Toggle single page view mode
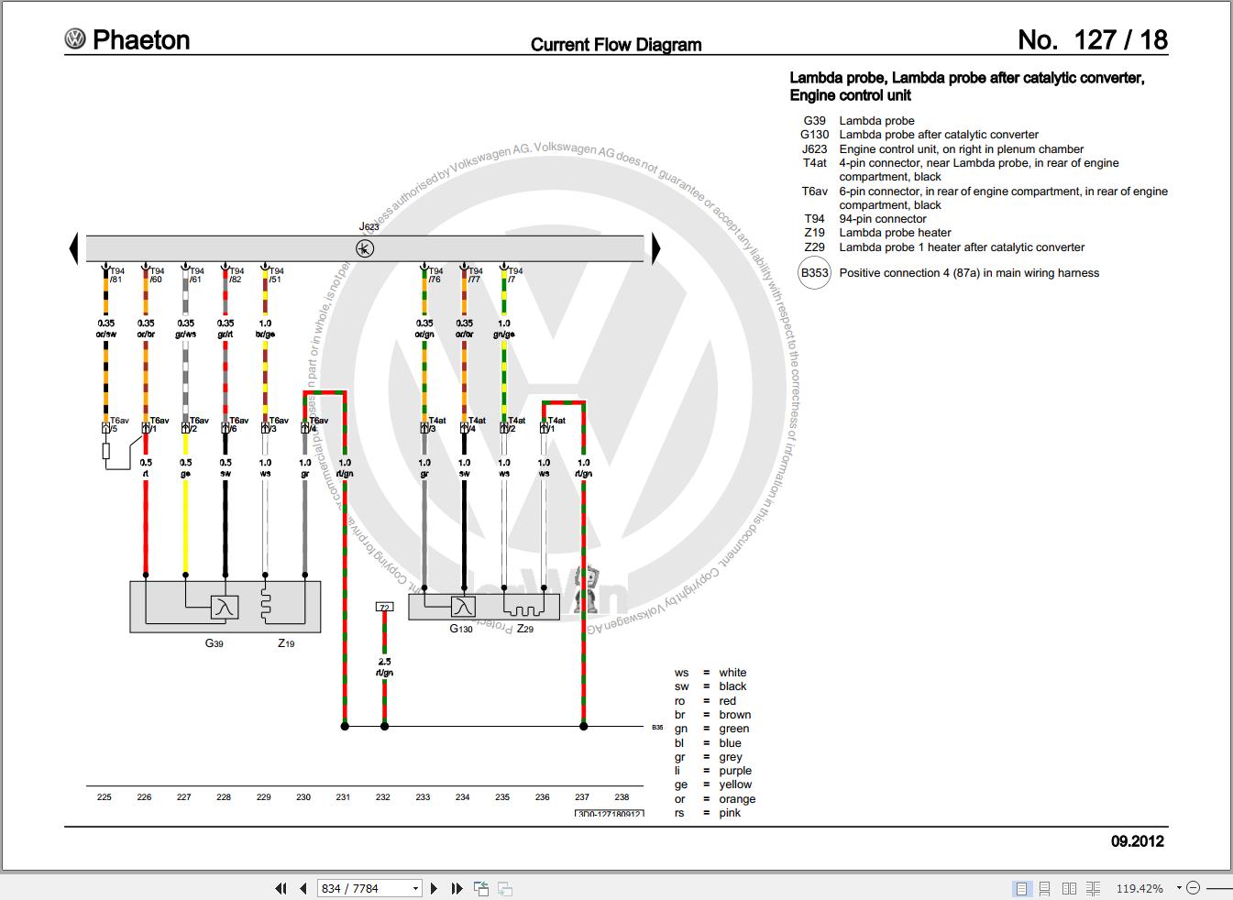1233x900 pixels. pos(1020,888)
